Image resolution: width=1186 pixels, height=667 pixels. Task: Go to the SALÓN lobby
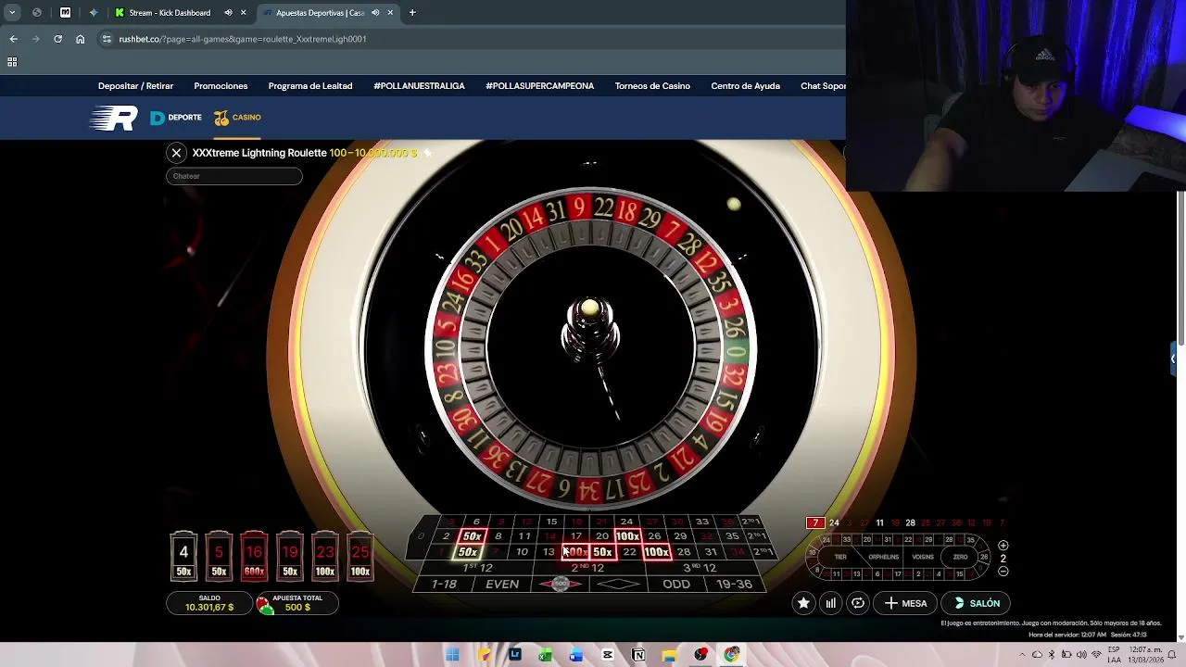977,603
